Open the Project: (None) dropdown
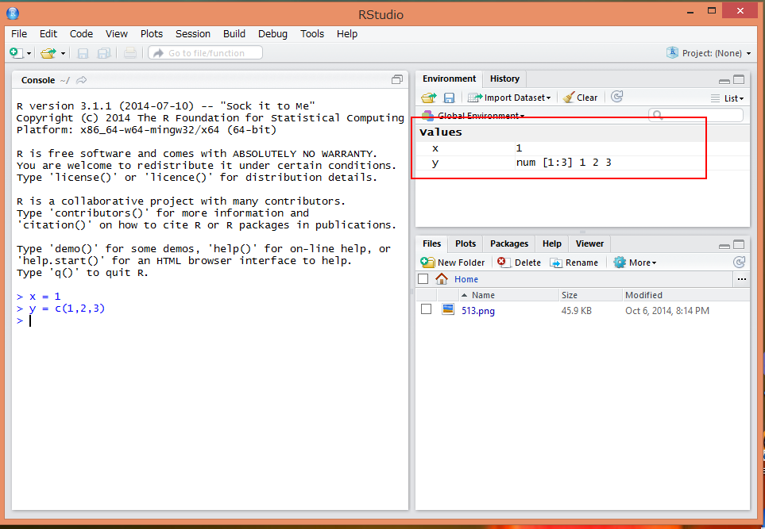Viewport: 765px width, 529px height. click(x=709, y=52)
